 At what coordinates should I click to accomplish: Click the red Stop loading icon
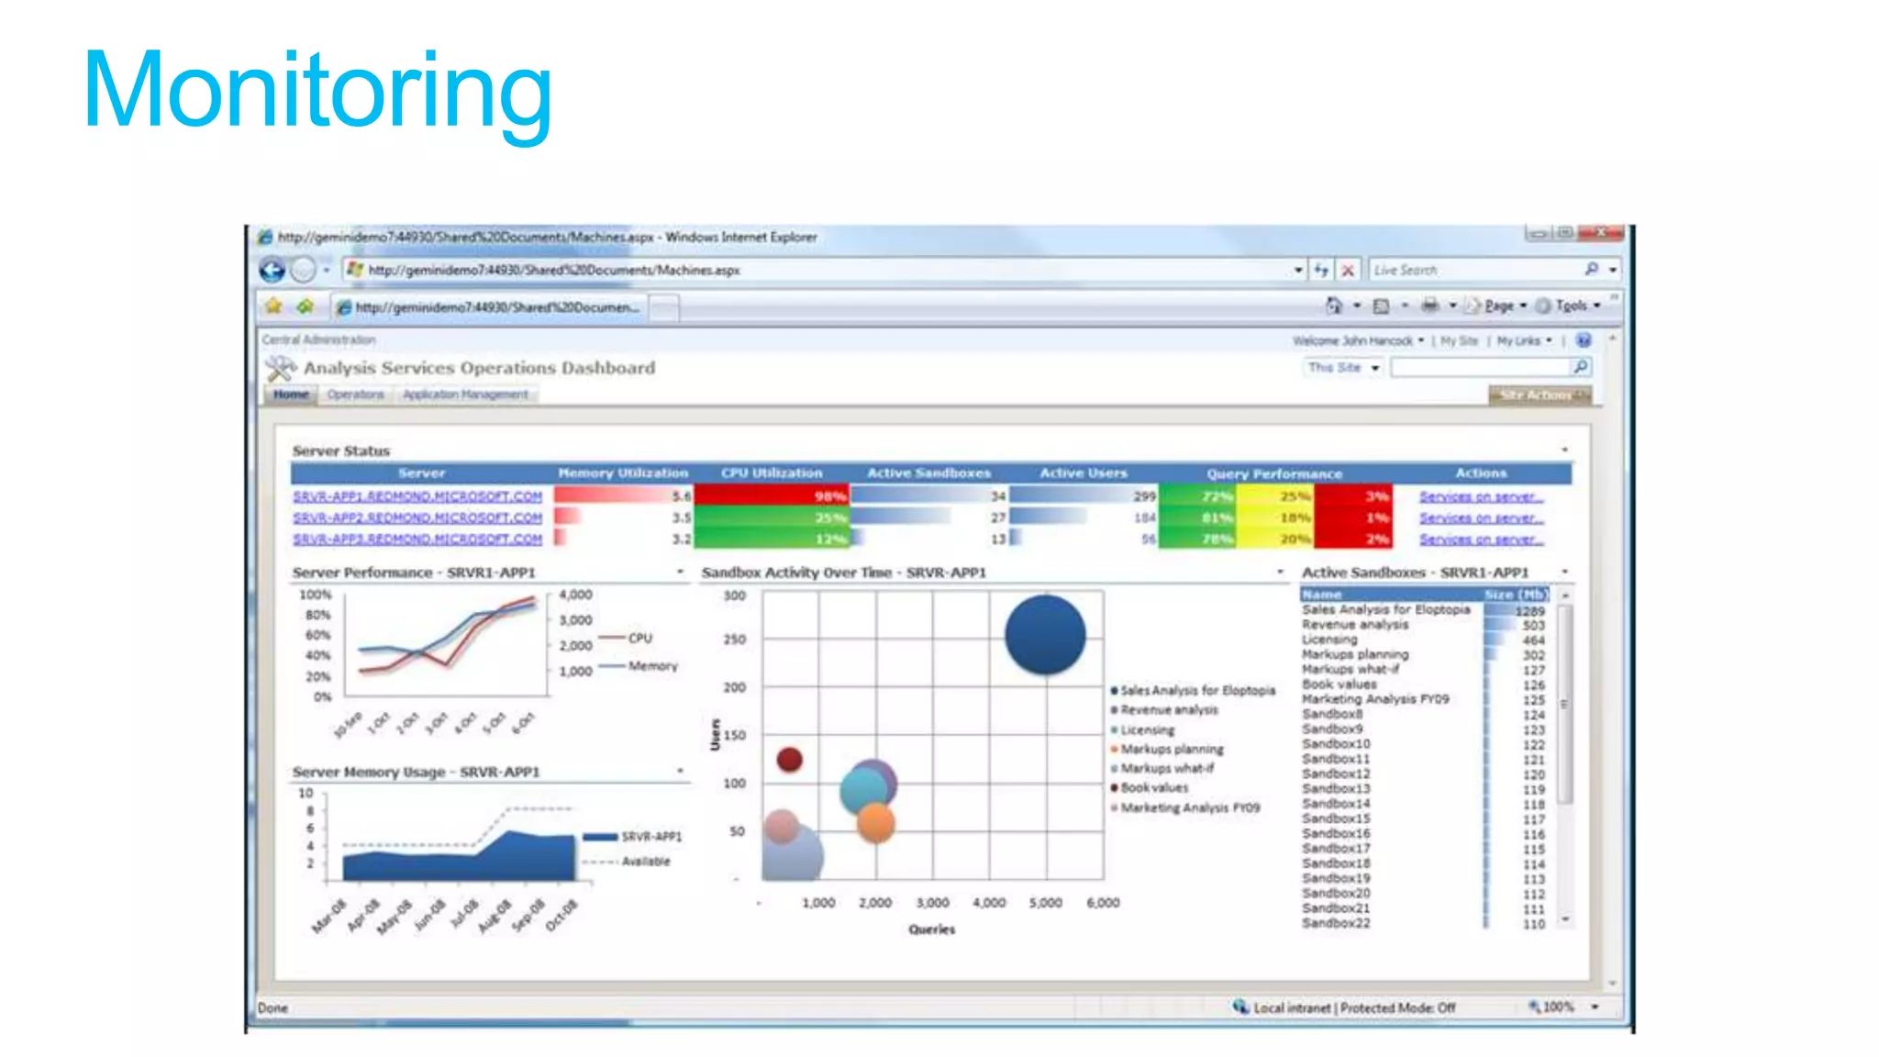pyautogui.click(x=1348, y=270)
